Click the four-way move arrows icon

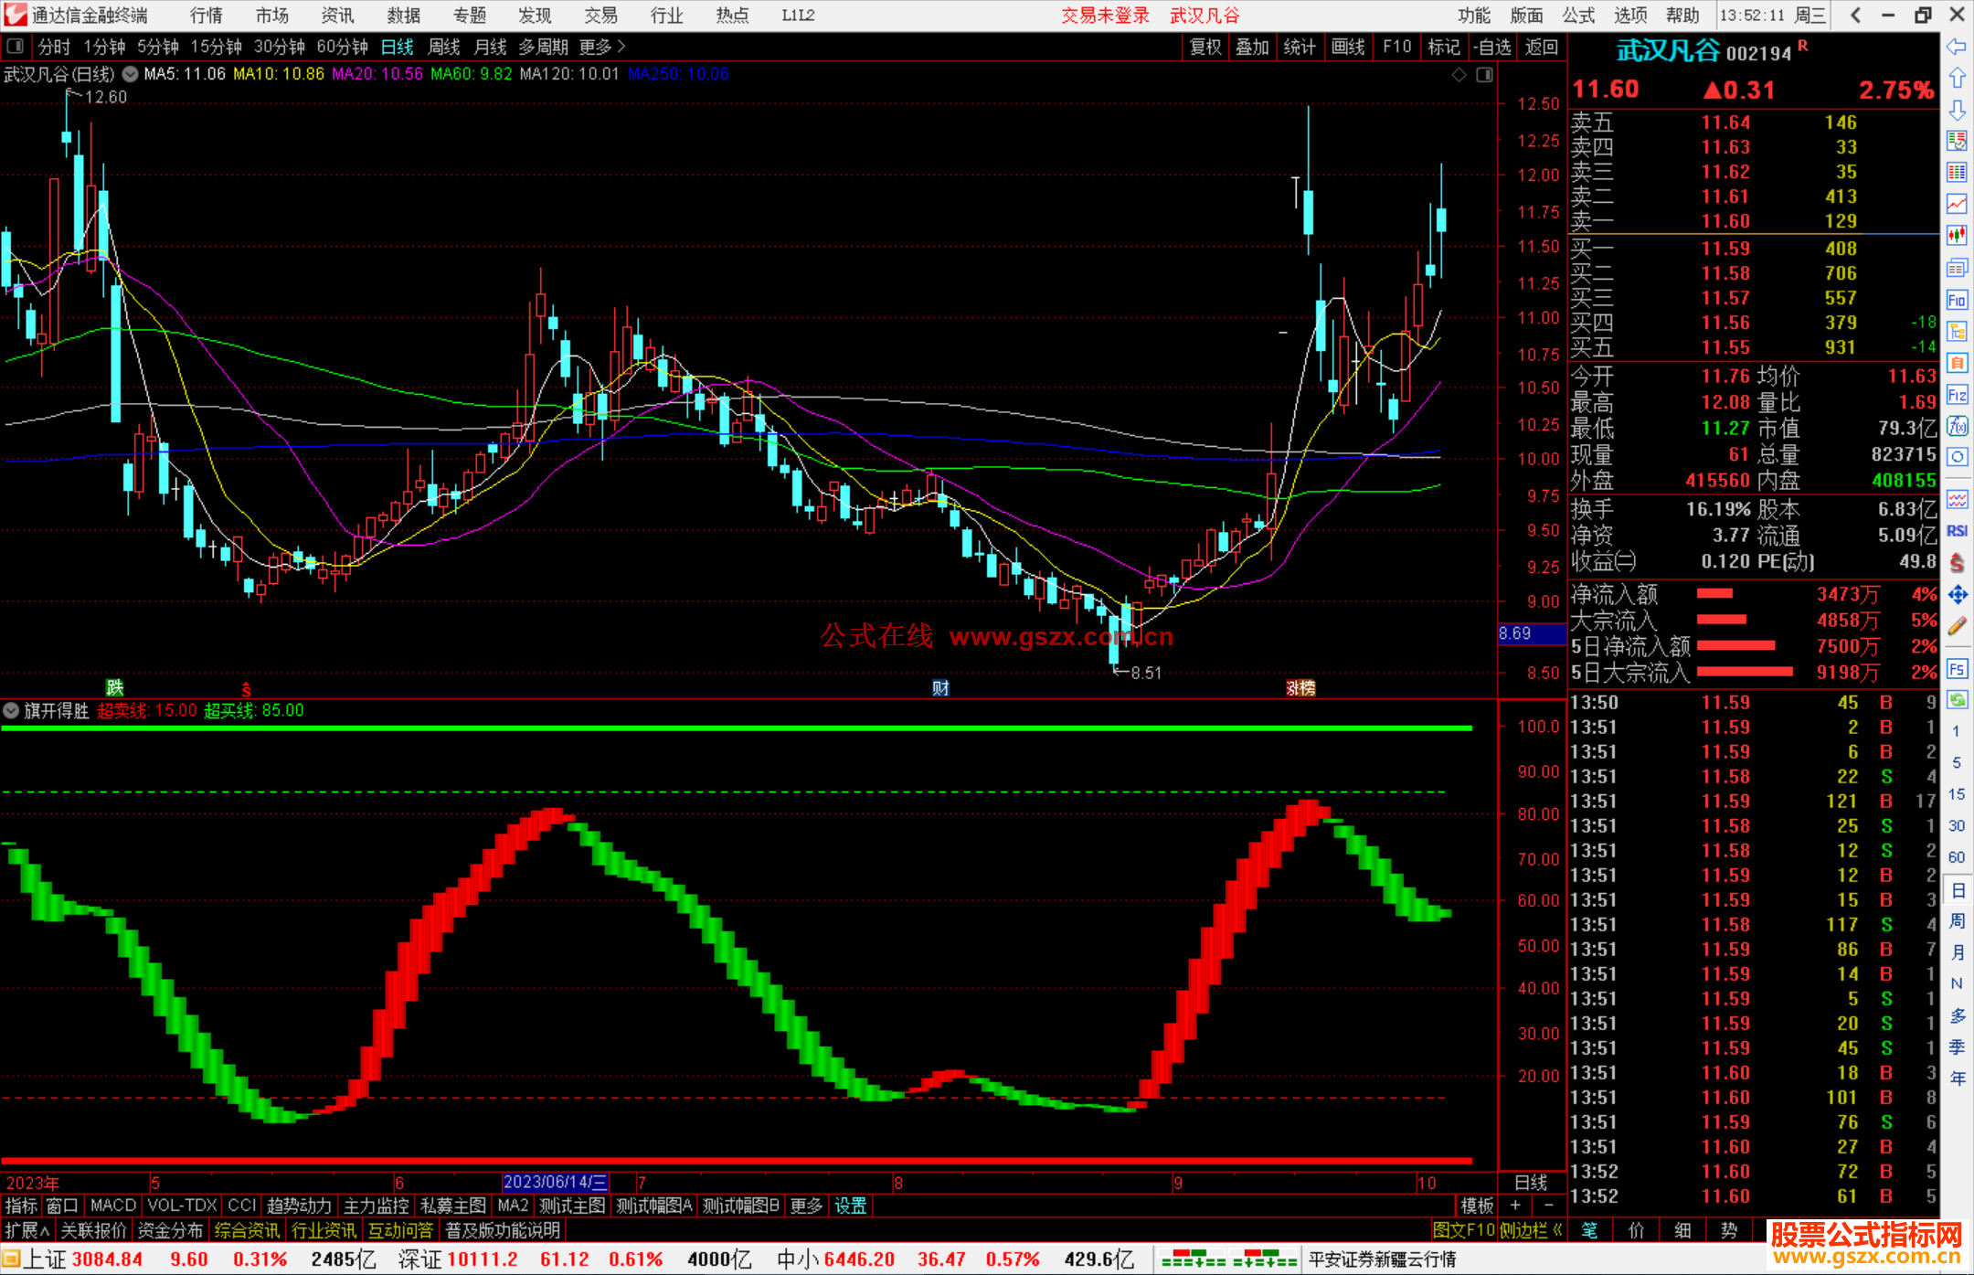(x=1957, y=595)
